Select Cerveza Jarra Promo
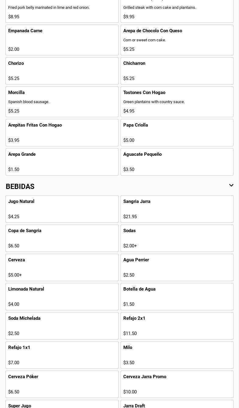Screen dimensions: 239x408 pos(177,384)
